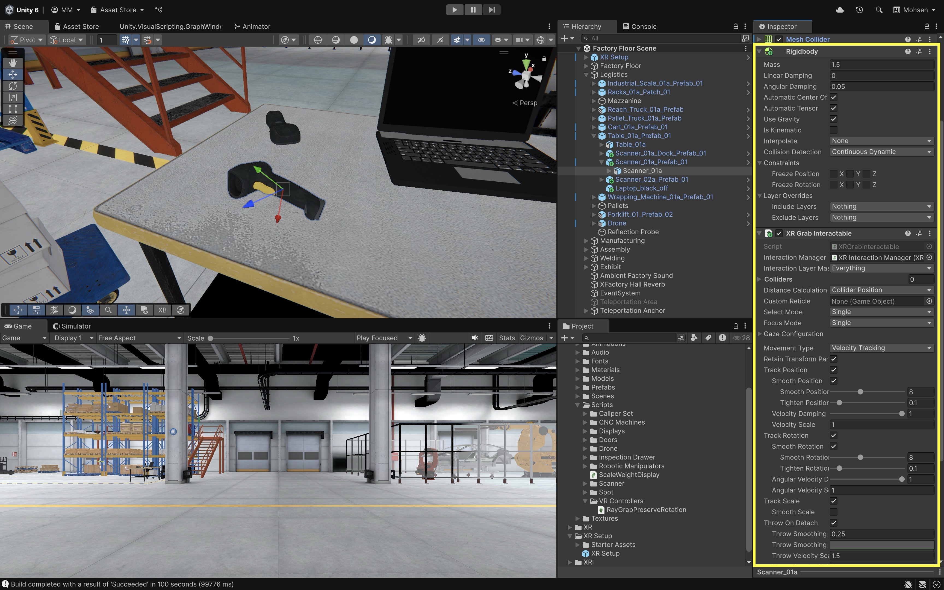Image resolution: width=944 pixels, height=590 pixels.
Task: Enable the Is Kinematic checkbox
Action: [x=834, y=130]
